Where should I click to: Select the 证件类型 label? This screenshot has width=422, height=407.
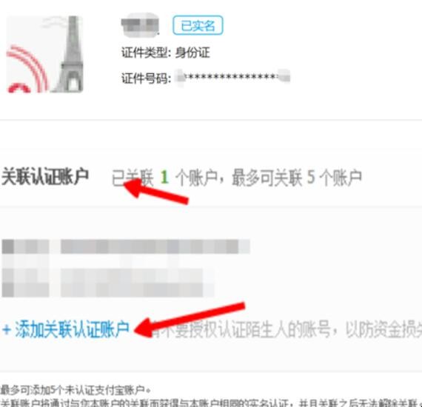tap(146, 53)
